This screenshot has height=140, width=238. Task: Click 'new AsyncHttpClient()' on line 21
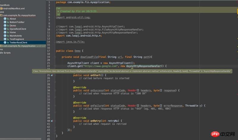point(119,63)
